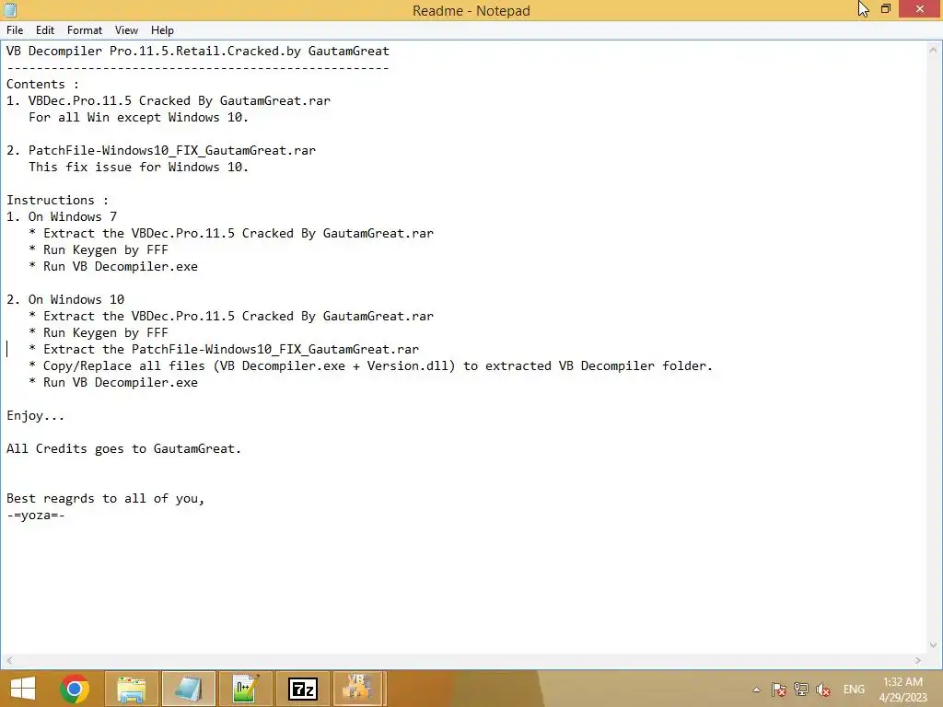
Task: Open the Help menu
Action: [162, 30]
